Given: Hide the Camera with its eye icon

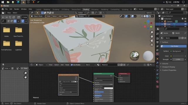Looking at the screenshot, I should [185, 21].
